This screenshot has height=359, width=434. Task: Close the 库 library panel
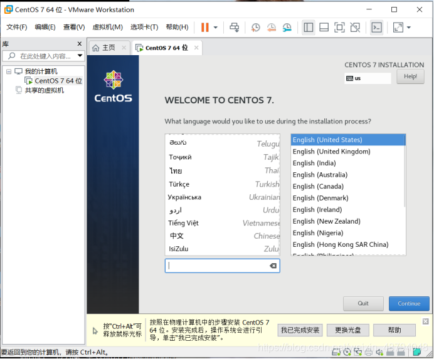80,44
